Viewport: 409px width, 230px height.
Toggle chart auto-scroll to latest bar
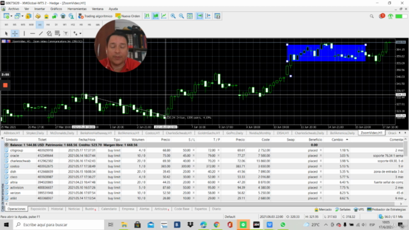click(x=199, y=16)
